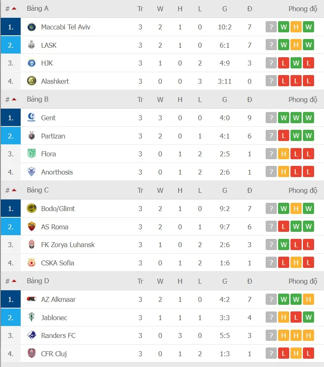Click the Phong độ header in Bảng A
Screen dimensions: 324x367
303,9
